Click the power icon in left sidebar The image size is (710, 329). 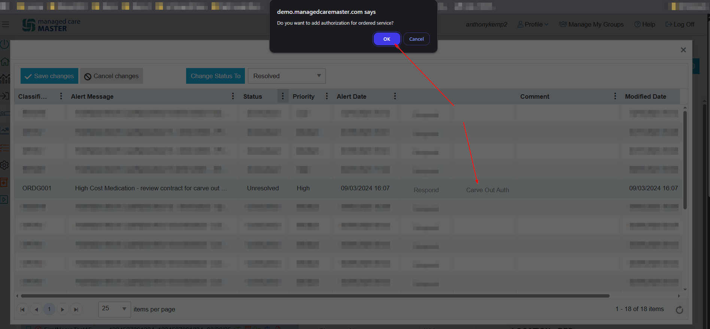[x=4, y=44]
